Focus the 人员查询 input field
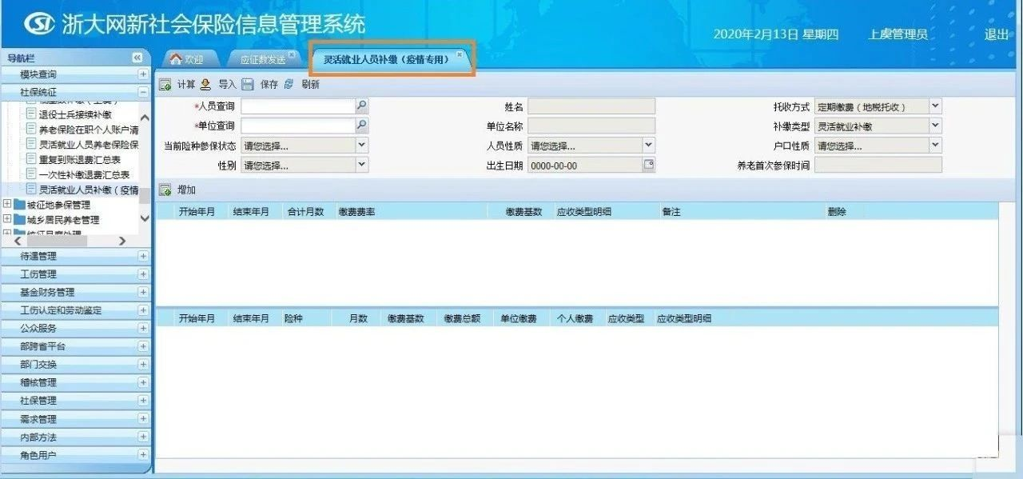This screenshot has width=1023, height=479. pyautogui.click(x=298, y=106)
